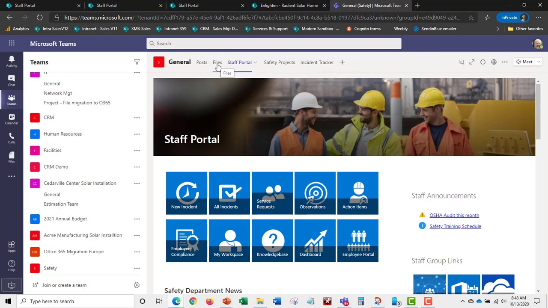This screenshot has height=308, width=548.
Task: Open Estimation Team channel
Action: coord(61,204)
